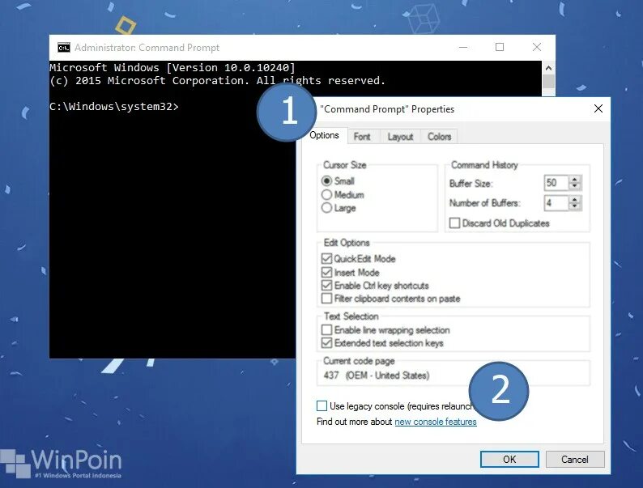Decrease Number of Buffers with down arrow
This screenshot has width=643, height=488.
[x=575, y=206]
